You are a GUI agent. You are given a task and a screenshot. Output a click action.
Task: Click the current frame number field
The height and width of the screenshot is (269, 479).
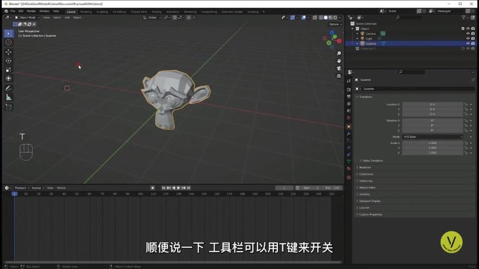(x=284, y=188)
